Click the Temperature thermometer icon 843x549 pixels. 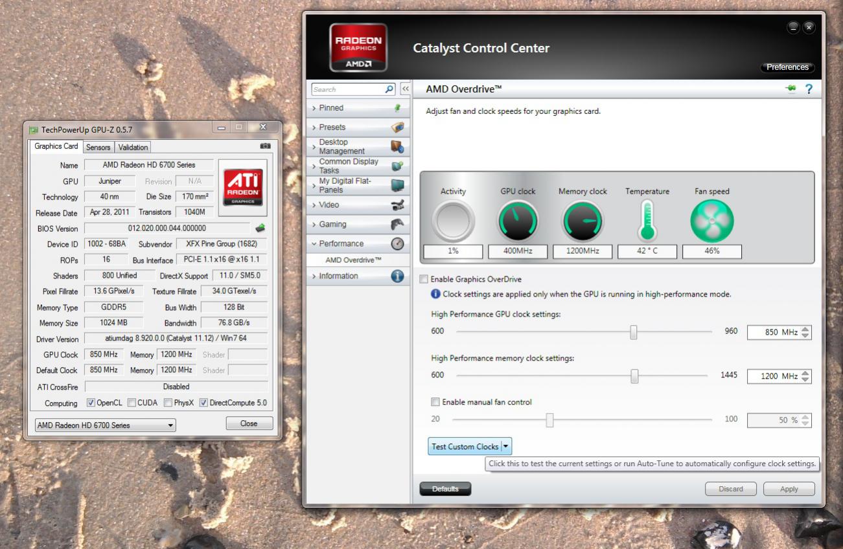click(x=647, y=221)
